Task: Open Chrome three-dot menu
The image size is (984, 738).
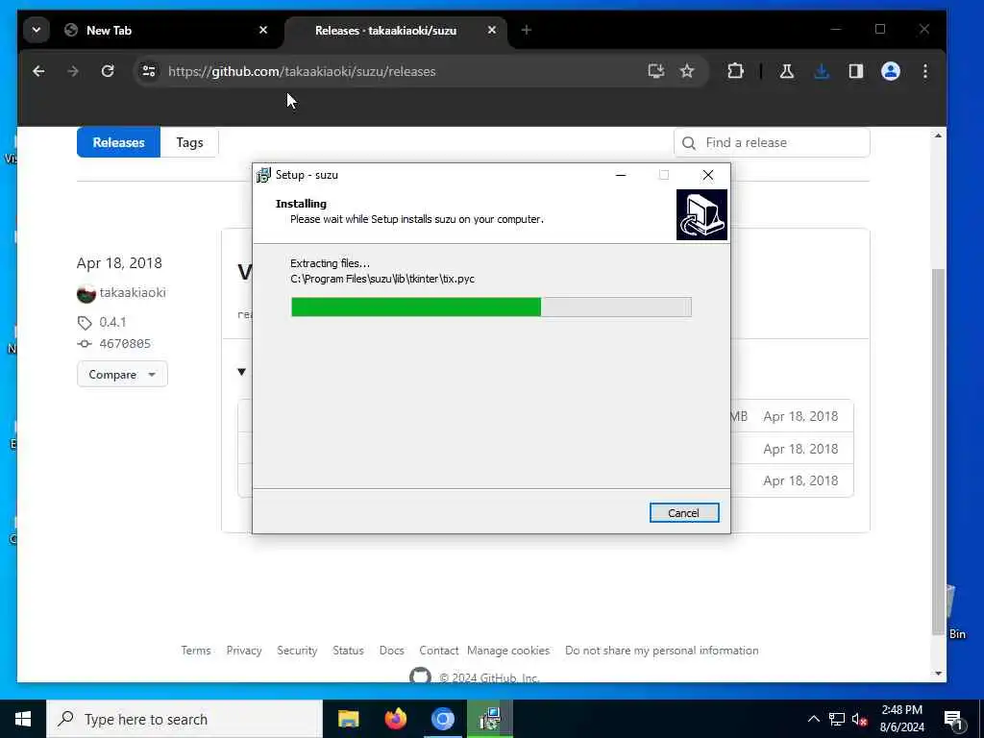Action: click(x=925, y=71)
